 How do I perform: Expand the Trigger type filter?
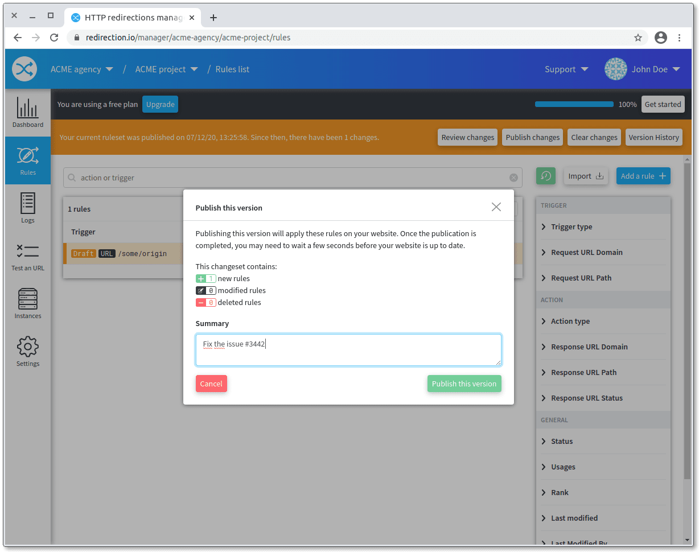pyautogui.click(x=571, y=226)
